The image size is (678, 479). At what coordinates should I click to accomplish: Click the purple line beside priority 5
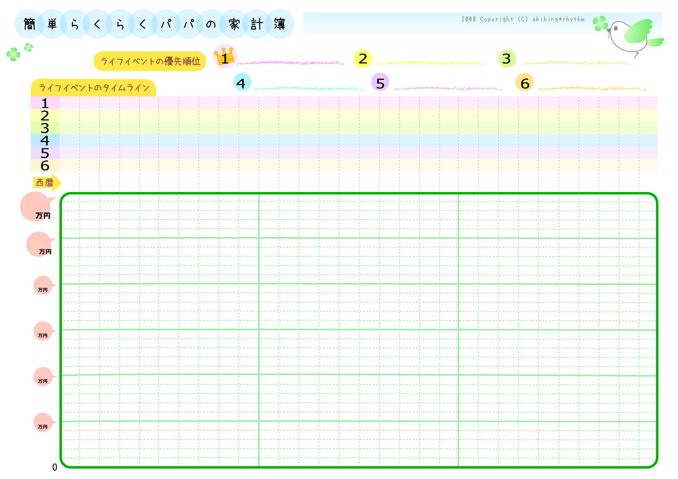(447, 88)
